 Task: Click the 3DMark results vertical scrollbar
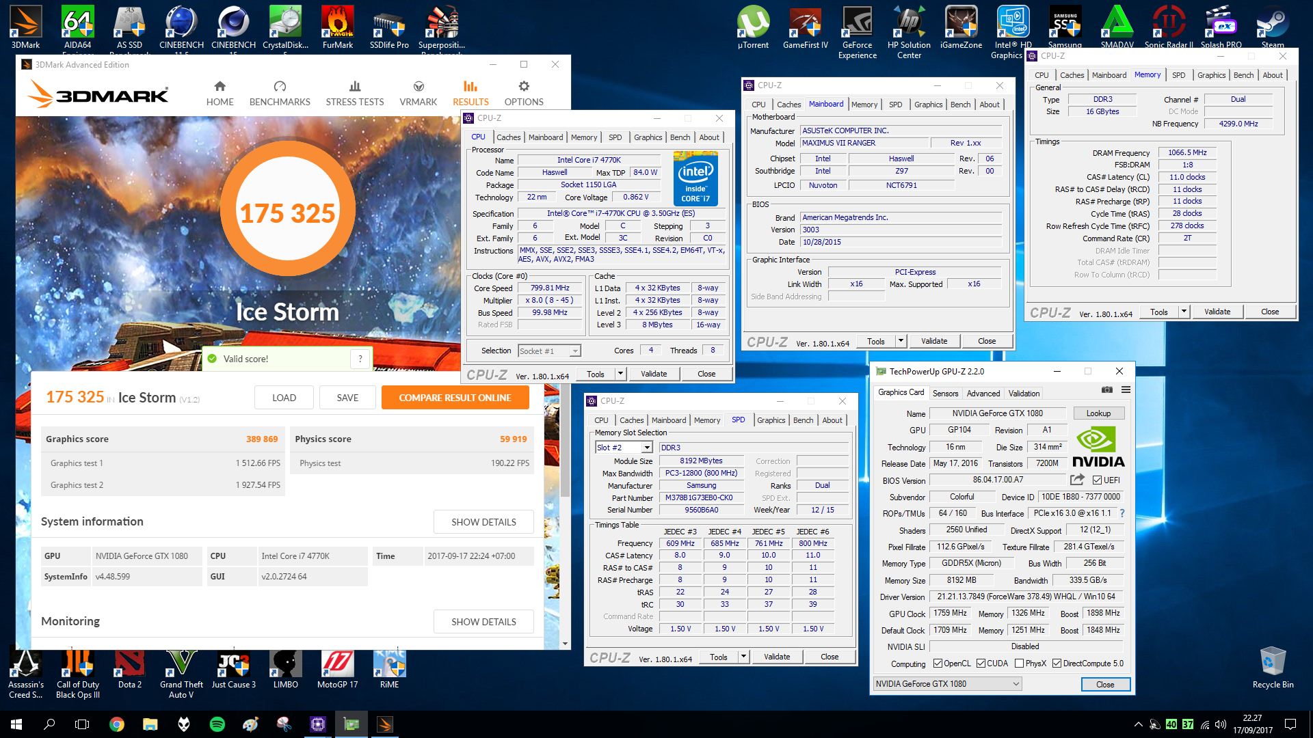point(565,441)
